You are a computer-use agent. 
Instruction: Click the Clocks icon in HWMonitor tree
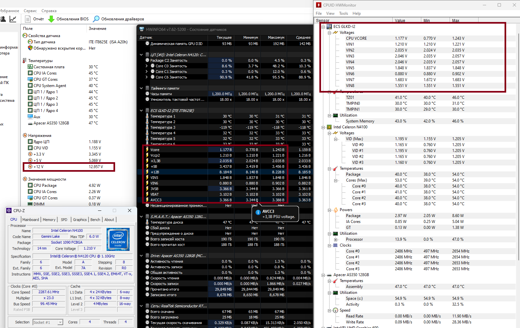pyautogui.click(x=335, y=245)
